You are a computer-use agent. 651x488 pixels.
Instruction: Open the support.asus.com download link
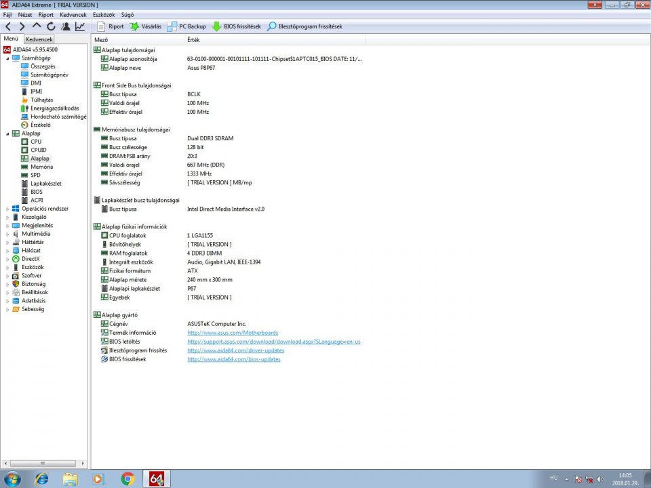tap(273, 342)
